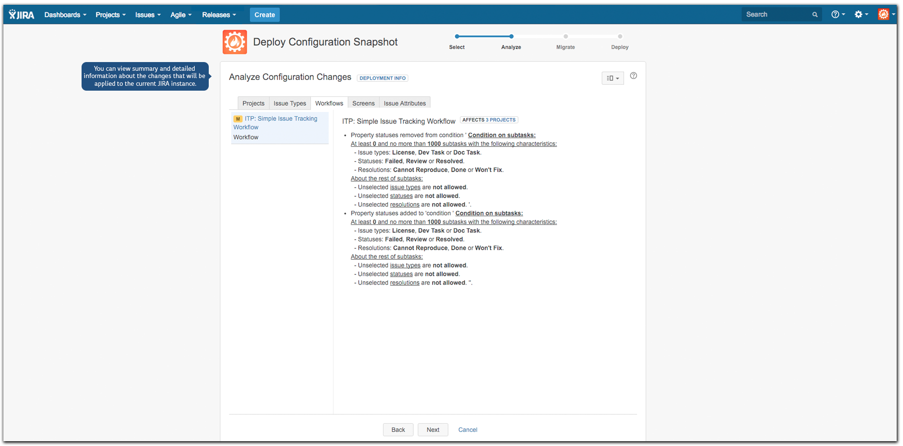Select ITP: Simple Issue Tracking Workflow link
Viewport: 903px width, 446px height.
pyautogui.click(x=275, y=123)
